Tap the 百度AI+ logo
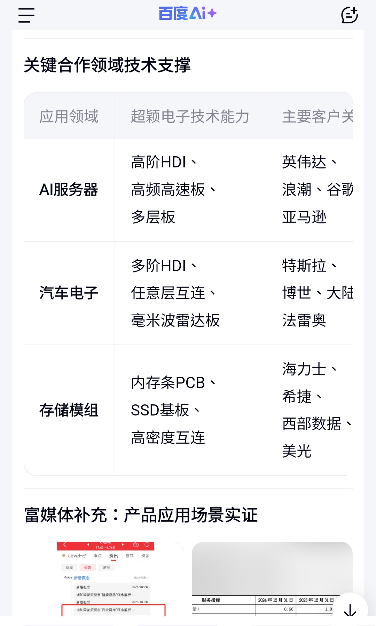This screenshot has width=376, height=626. (x=188, y=14)
